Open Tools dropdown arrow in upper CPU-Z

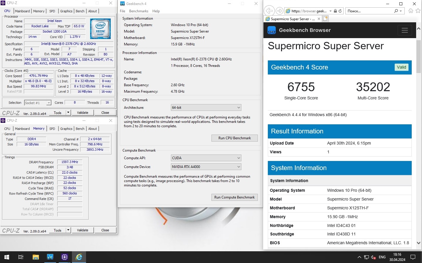[68, 113]
